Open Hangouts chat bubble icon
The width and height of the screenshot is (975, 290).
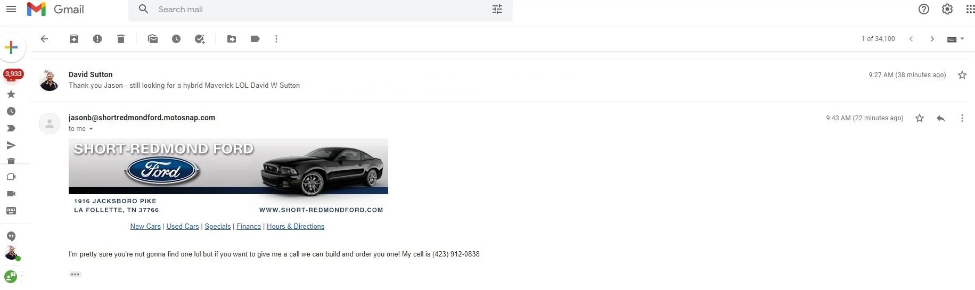click(11, 236)
